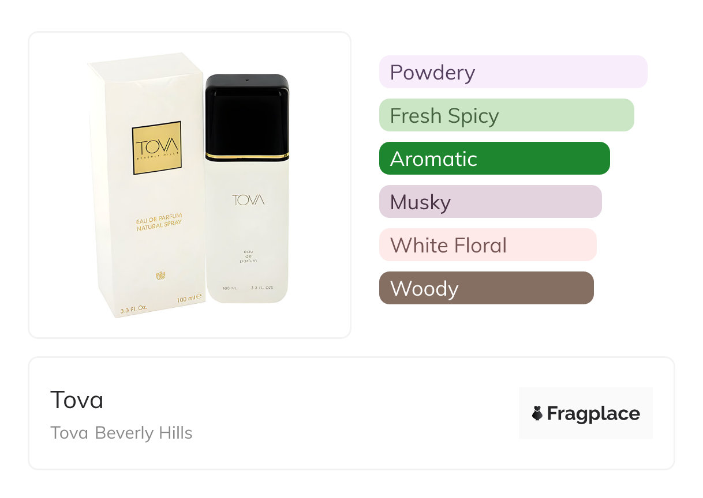703x498 pixels.
Task: Click the gold band on bottle neck
Action: (247, 157)
